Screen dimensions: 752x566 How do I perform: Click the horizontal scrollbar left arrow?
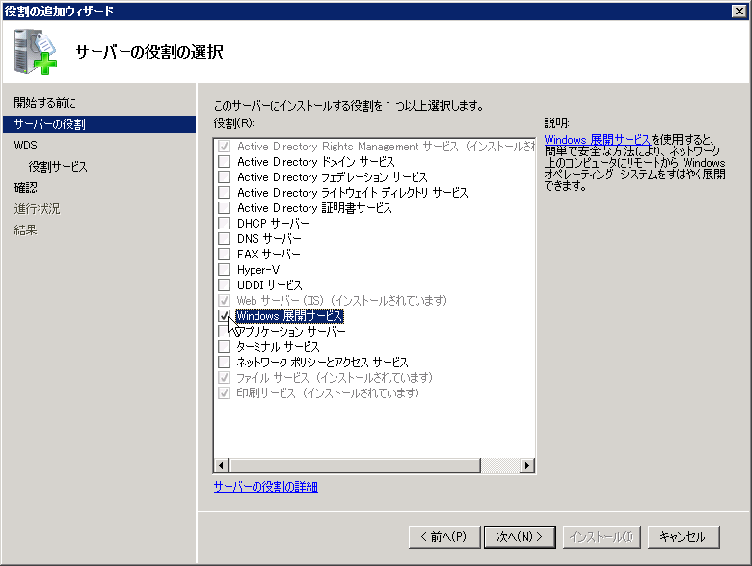222,466
